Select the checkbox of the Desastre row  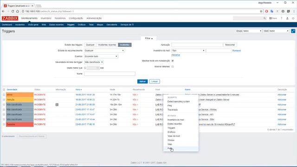(4, 124)
